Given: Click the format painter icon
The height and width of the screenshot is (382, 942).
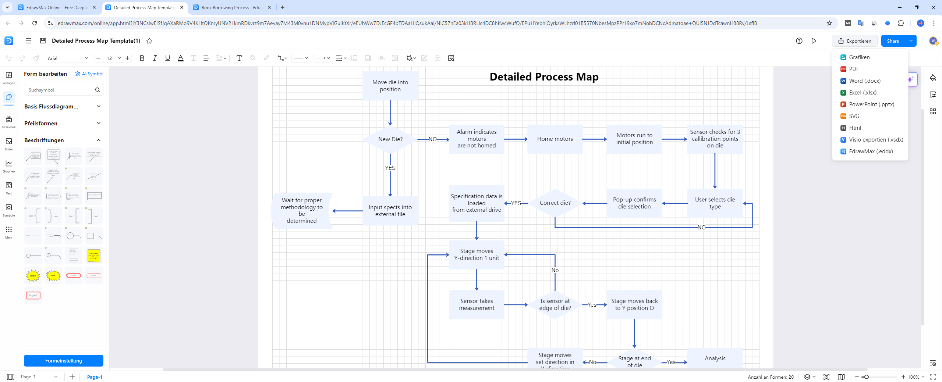Looking at the screenshot, I should (x=36, y=58).
